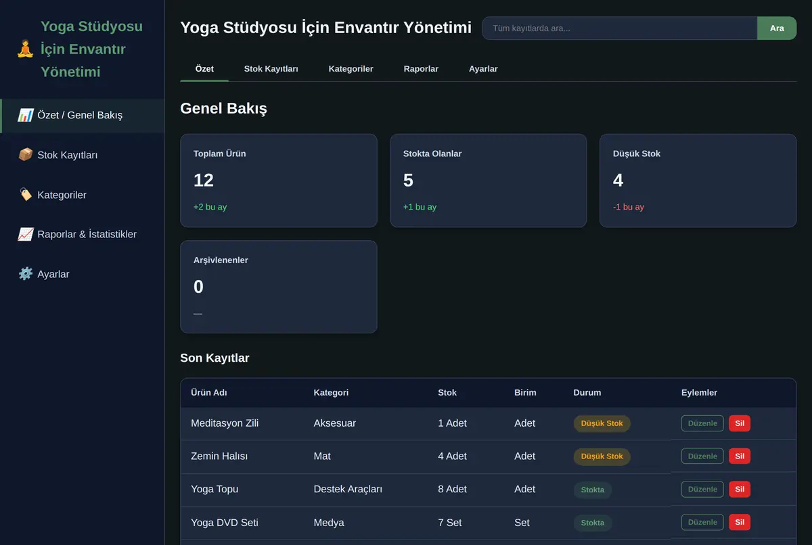Click the package icon beside Stok Kayıtları
Screen dimensions: 812x545
pyautogui.click(x=26, y=155)
